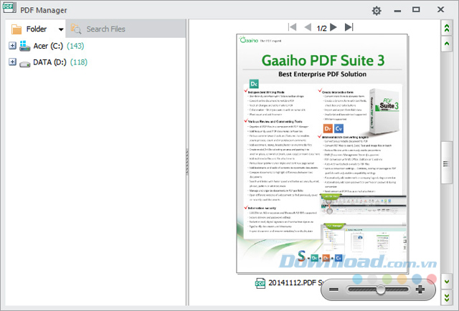Click the PDF Manager app icon

pos(9,7)
